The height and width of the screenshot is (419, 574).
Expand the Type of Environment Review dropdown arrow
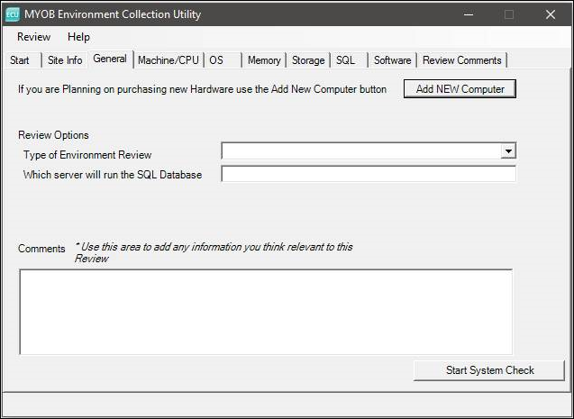[508, 151]
